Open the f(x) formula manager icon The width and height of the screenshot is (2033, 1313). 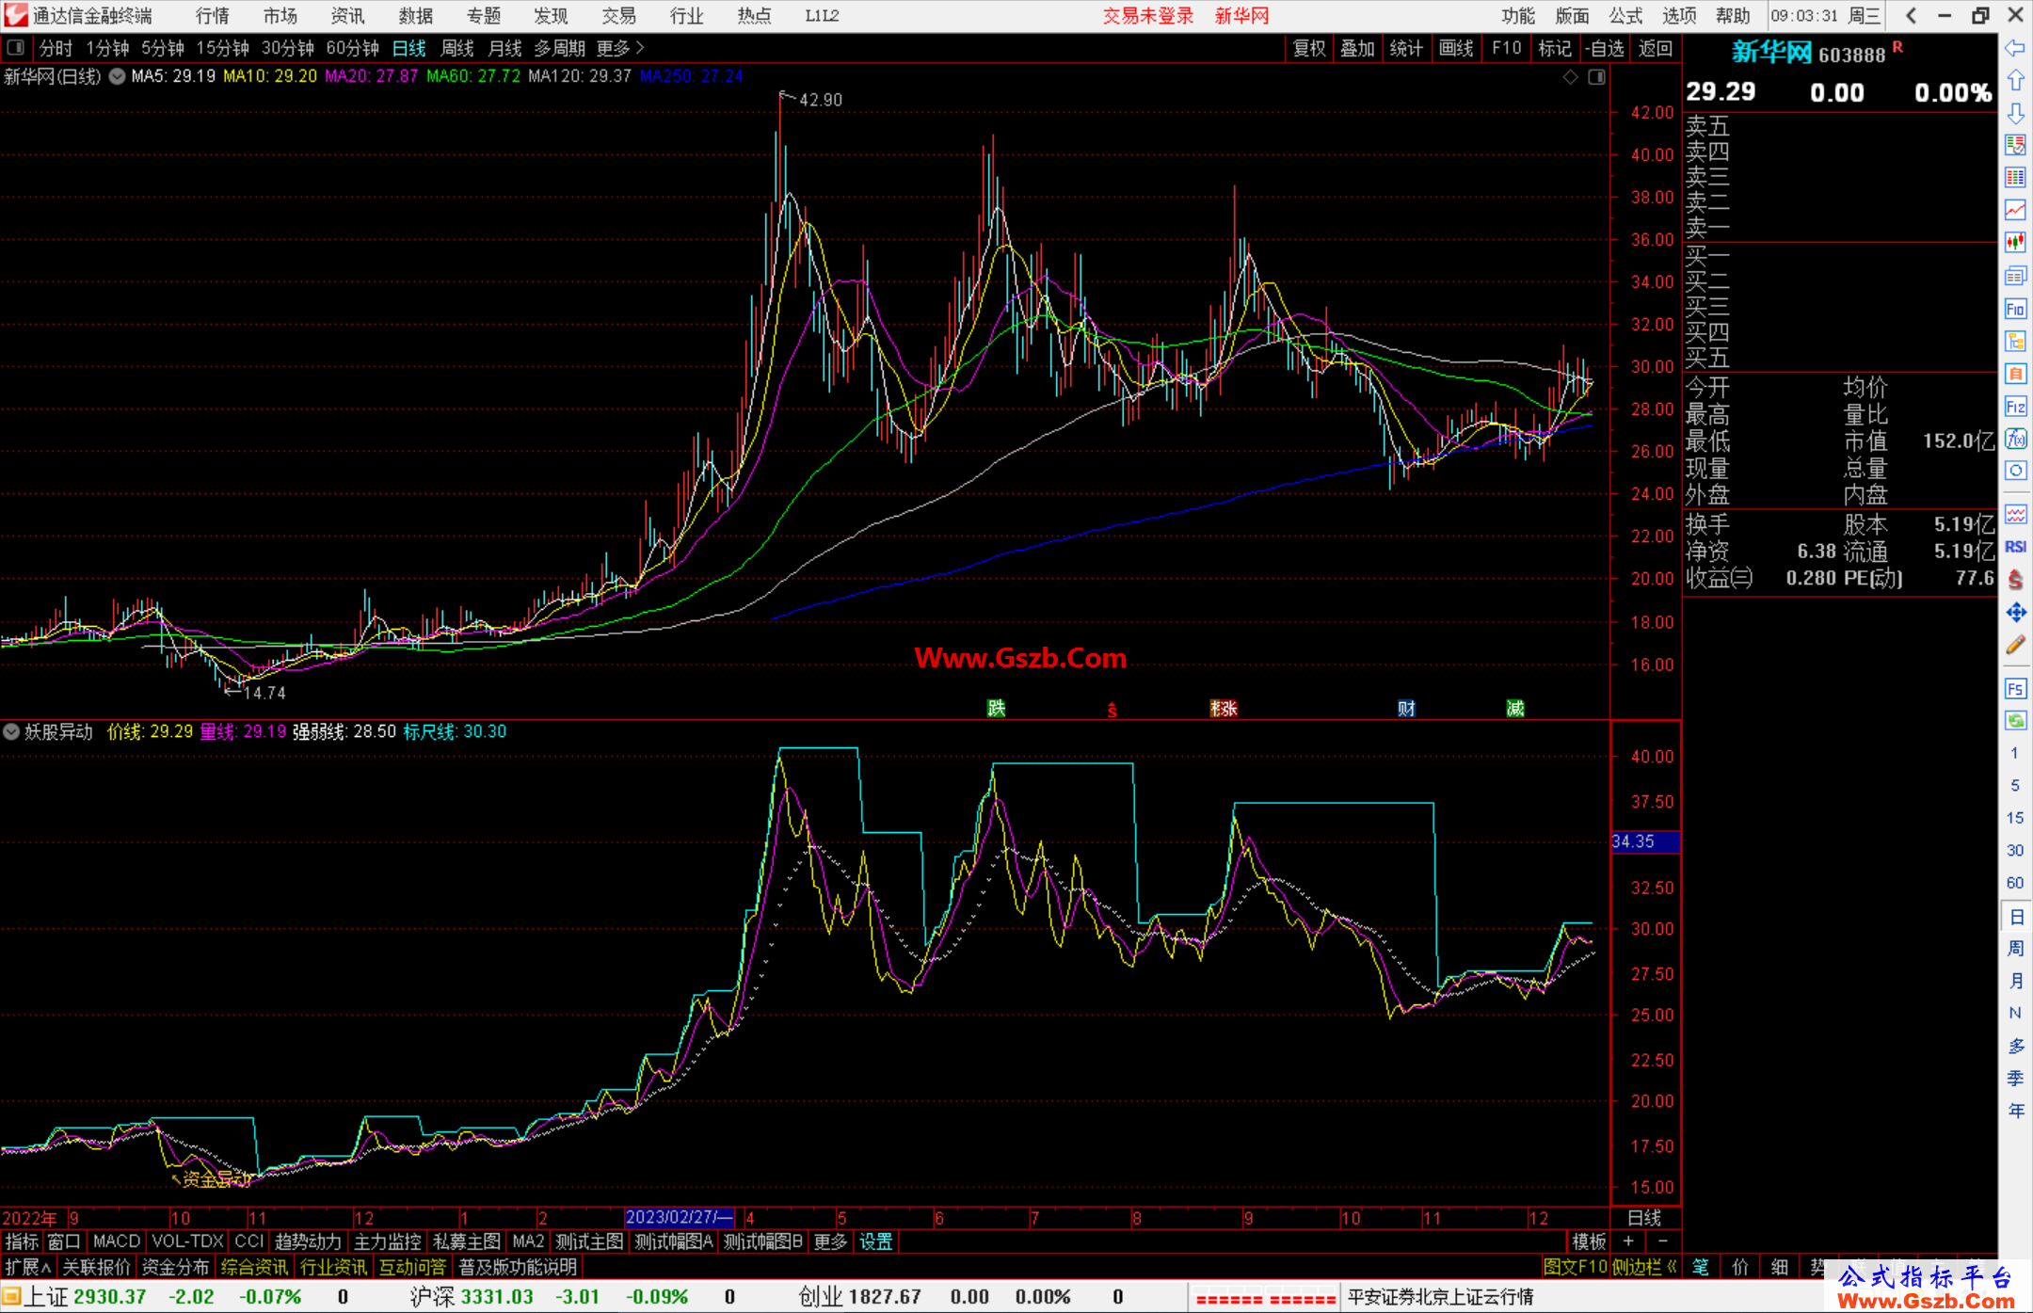click(2015, 439)
